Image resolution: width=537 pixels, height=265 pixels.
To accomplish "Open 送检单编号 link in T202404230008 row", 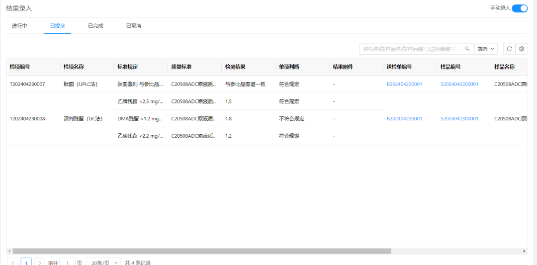I will pos(404,119).
